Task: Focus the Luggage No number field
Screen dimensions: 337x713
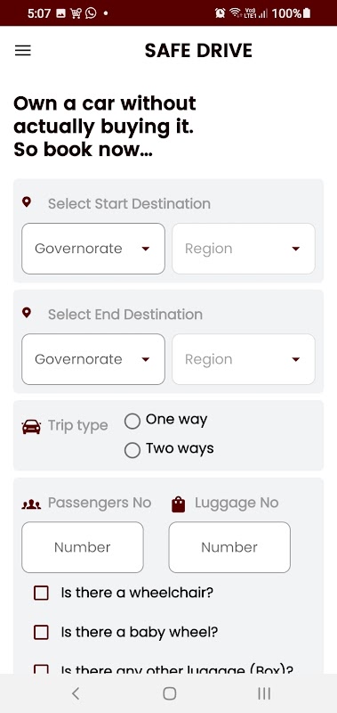Action: (x=229, y=547)
